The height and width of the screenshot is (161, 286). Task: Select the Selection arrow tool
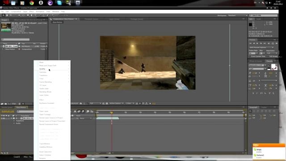(x=4, y=15)
